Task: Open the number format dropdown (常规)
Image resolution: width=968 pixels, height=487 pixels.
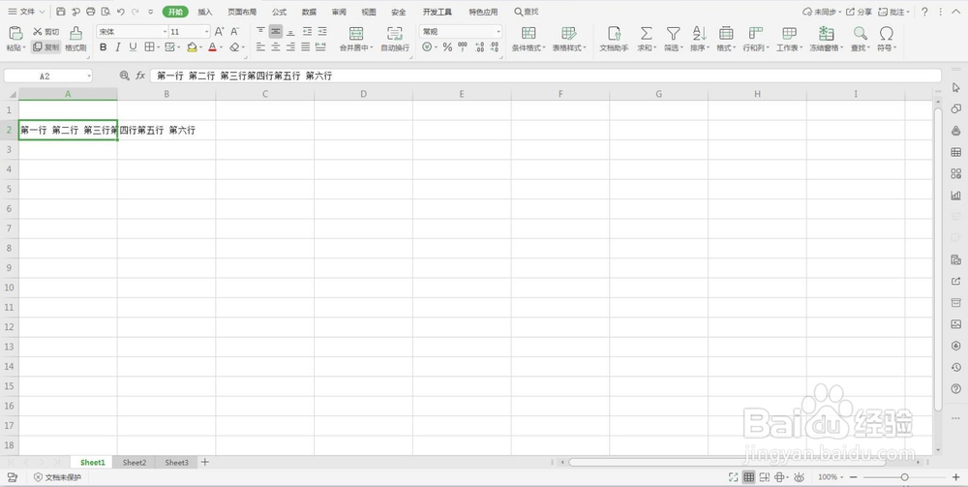Action: 499,32
